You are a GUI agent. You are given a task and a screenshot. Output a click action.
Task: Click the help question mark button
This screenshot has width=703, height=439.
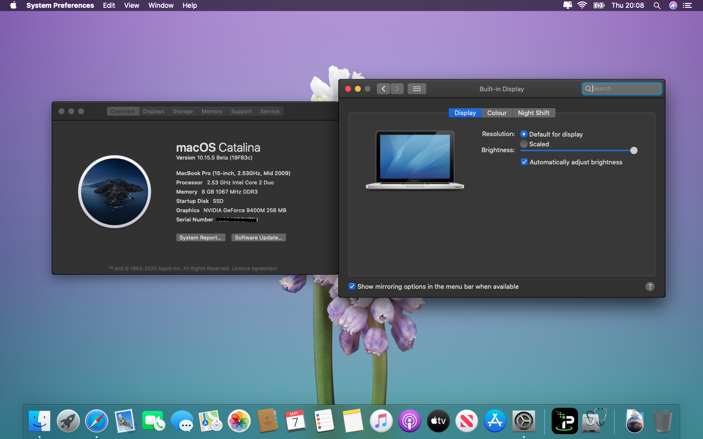point(650,286)
